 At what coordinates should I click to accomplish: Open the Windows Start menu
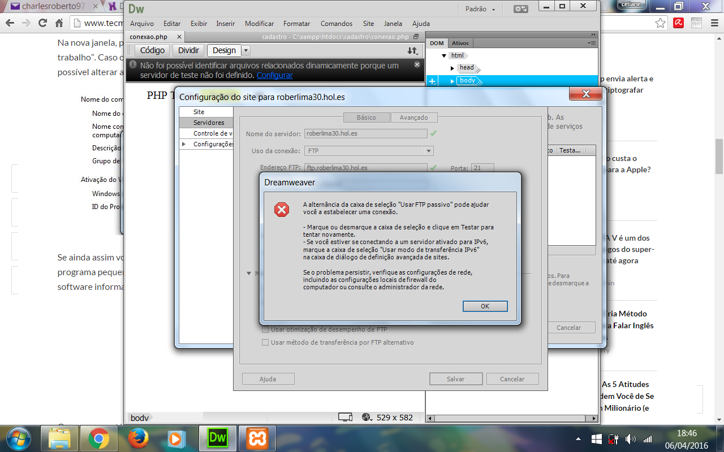pyautogui.click(x=18, y=438)
